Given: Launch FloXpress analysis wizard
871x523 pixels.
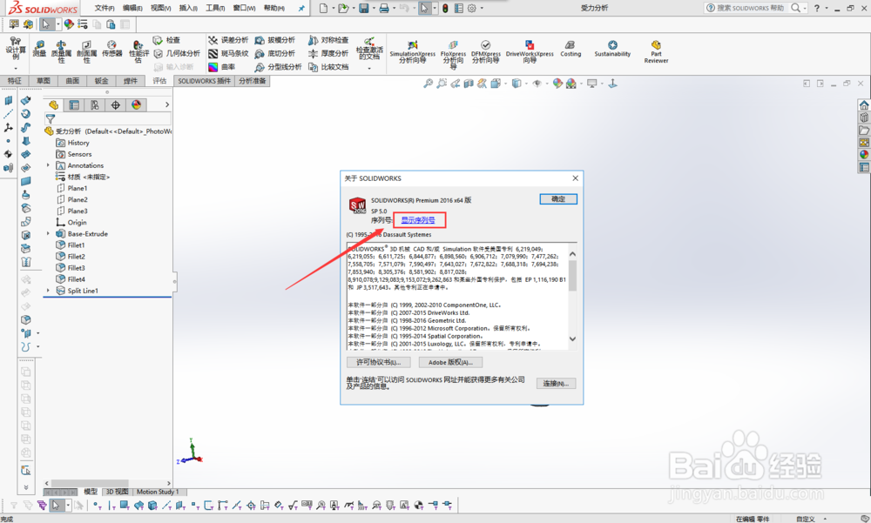Looking at the screenshot, I should [453, 54].
